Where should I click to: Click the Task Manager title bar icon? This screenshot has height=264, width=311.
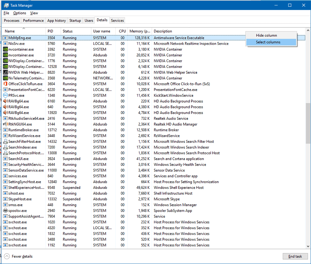6,5
